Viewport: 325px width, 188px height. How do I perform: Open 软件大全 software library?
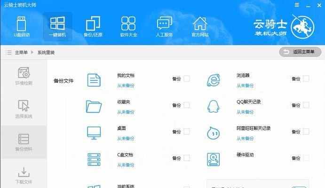[128, 26]
